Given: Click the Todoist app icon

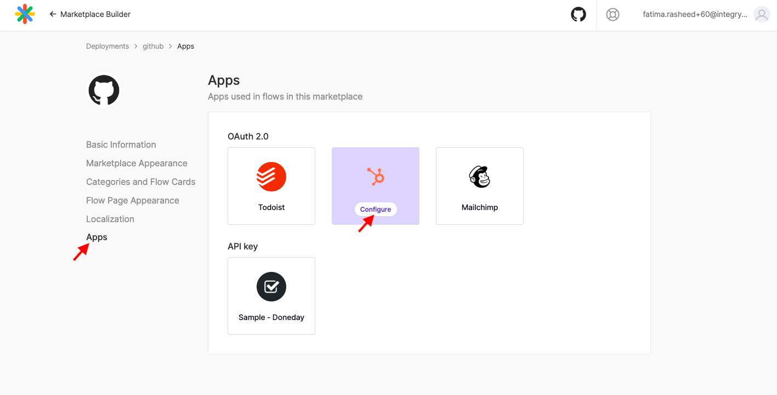Looking at the screenshot, I should tap(271, 177).
